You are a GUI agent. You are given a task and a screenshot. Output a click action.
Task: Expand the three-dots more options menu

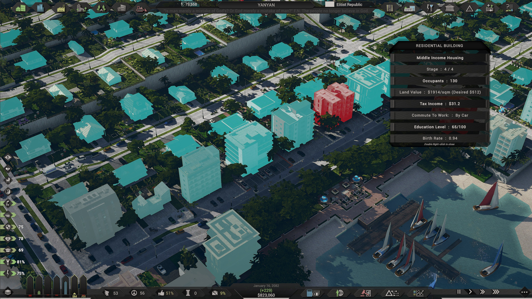coord(524,292)
